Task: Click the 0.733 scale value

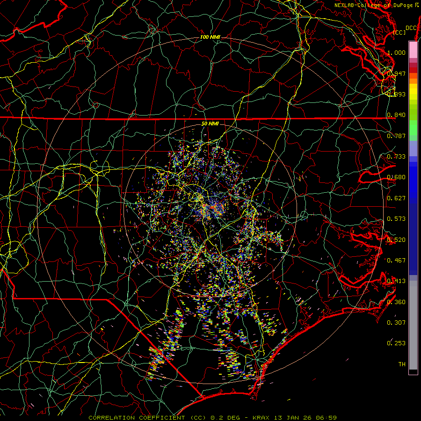Action: [x=396, y=157]
